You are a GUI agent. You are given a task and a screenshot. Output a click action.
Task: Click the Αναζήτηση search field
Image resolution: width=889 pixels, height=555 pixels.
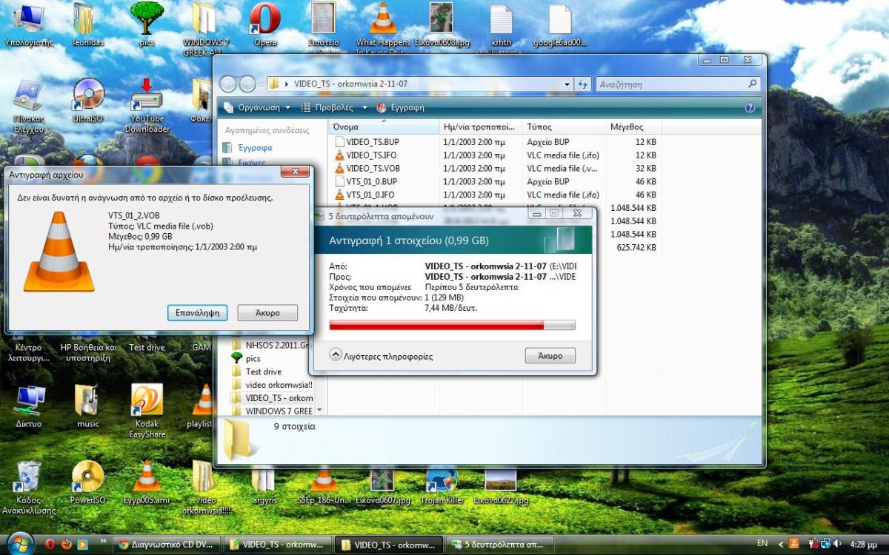tap(678, 84)
